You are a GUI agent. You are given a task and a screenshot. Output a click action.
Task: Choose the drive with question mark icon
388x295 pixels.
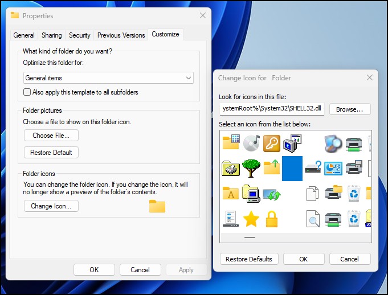[313, 168]
